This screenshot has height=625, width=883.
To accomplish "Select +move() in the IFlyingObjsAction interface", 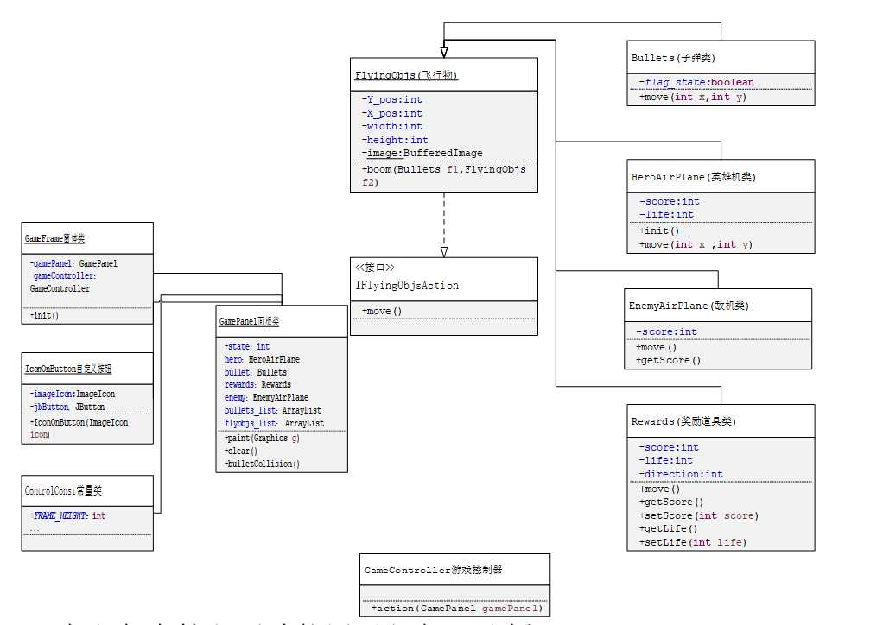I will click(x=382, y=311).
